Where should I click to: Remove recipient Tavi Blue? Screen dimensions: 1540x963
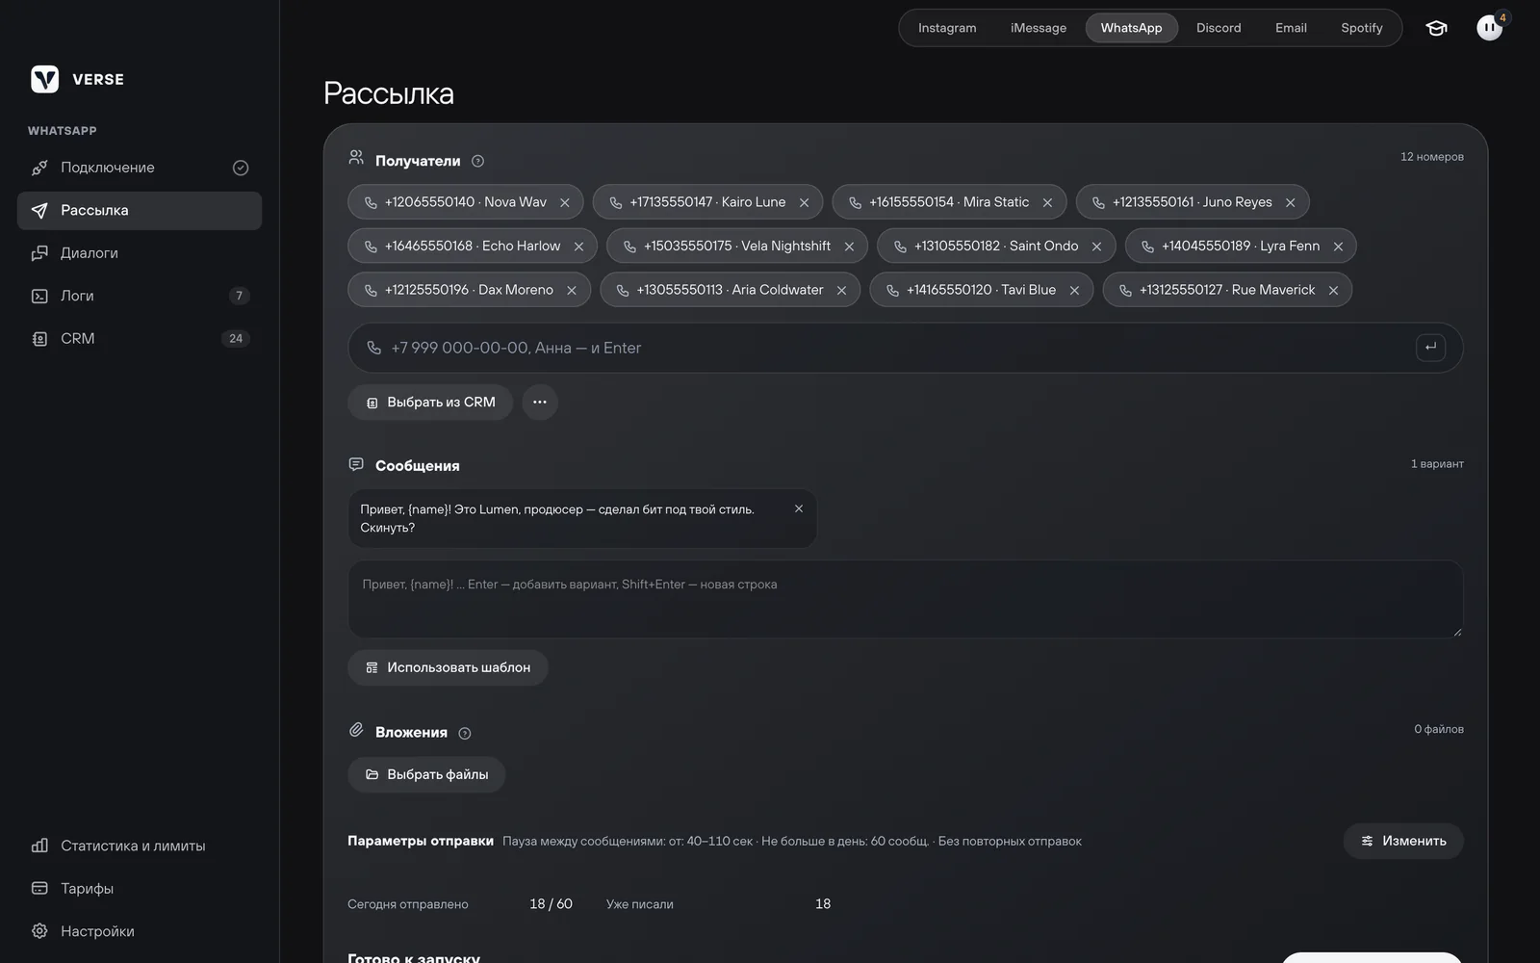(1074, 290)
